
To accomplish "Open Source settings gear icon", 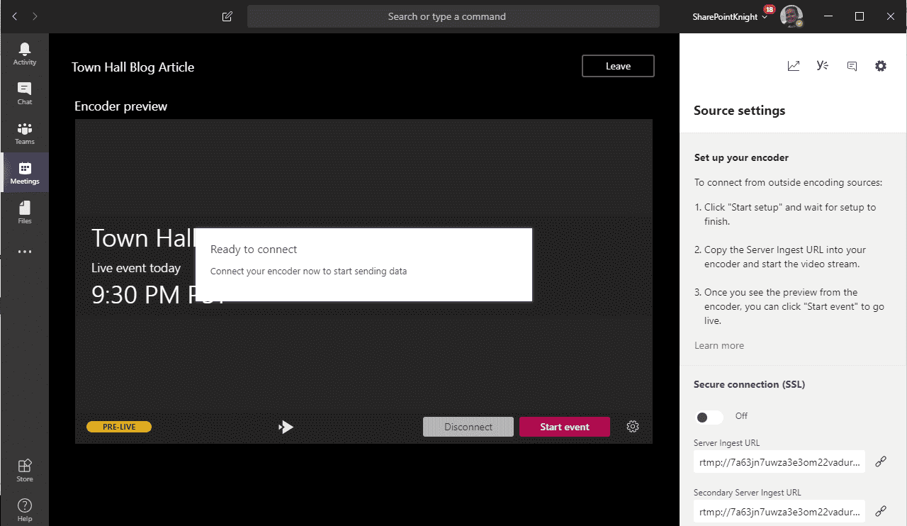I will tap(881, 66).
